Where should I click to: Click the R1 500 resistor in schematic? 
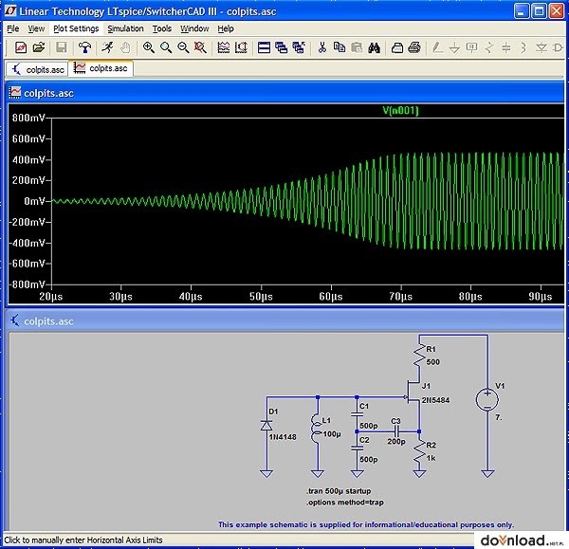click(420, 356)
